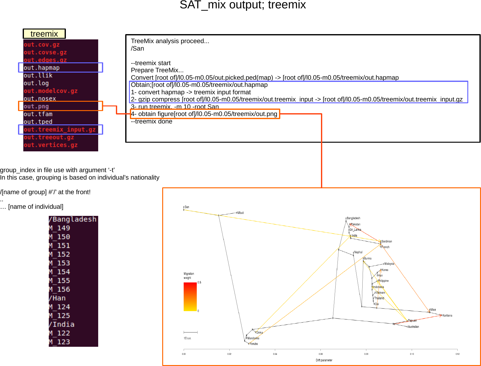Select the '2- gzip compress' log line
Image resolution: width=481 pixels, height=366 pixels.
pos(297,99)
